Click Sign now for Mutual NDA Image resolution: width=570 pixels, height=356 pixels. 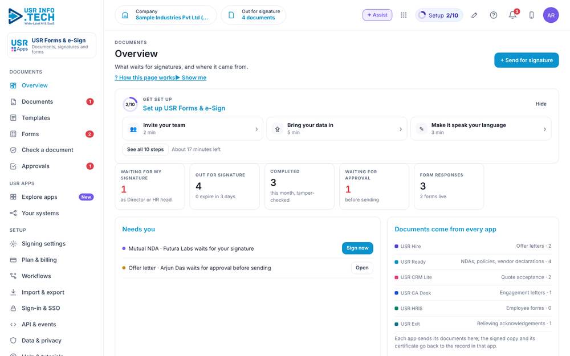pos(357,248)
